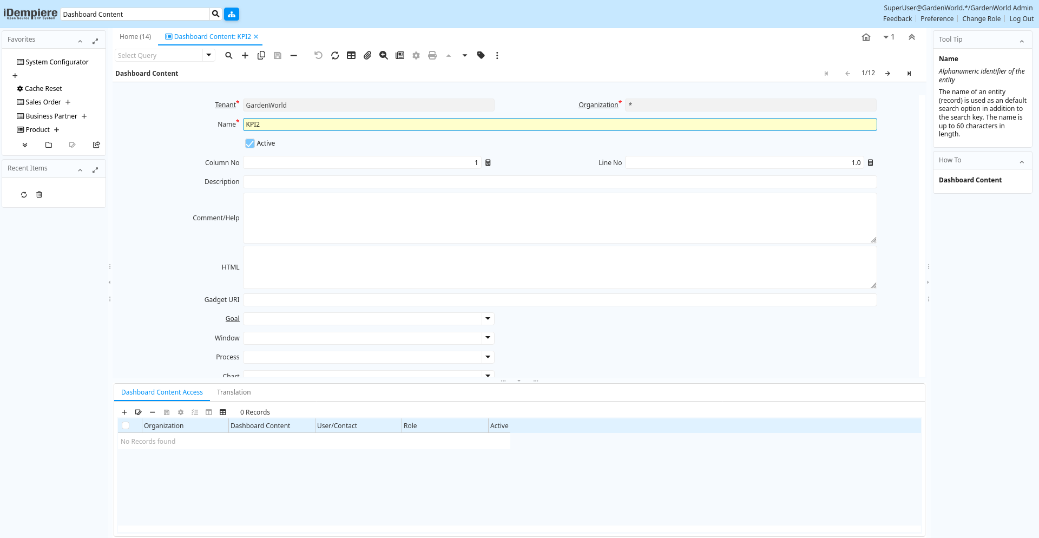Open the menu tree icon beside search box

(232, 14)
